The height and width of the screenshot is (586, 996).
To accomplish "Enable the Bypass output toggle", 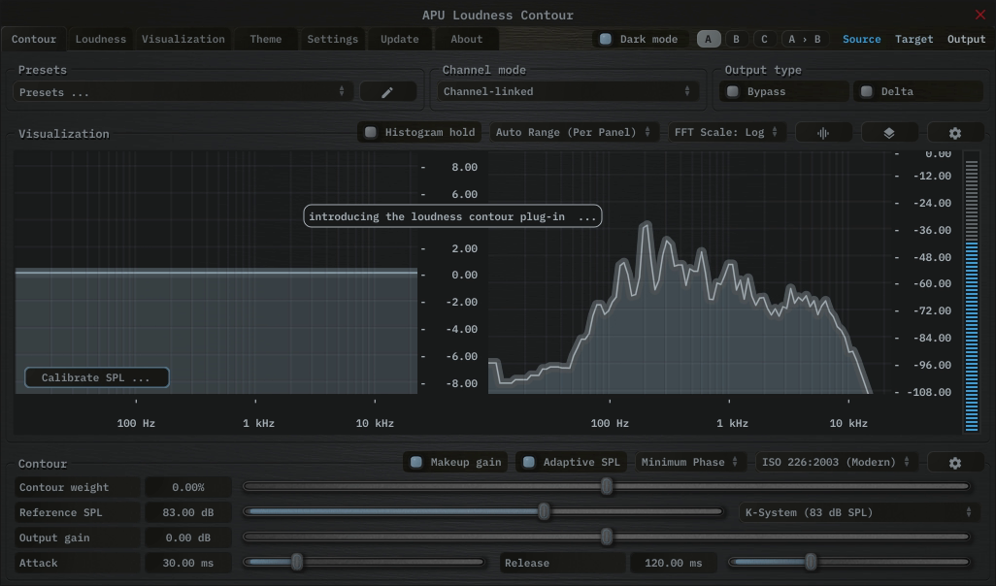I will pos(733,92).
